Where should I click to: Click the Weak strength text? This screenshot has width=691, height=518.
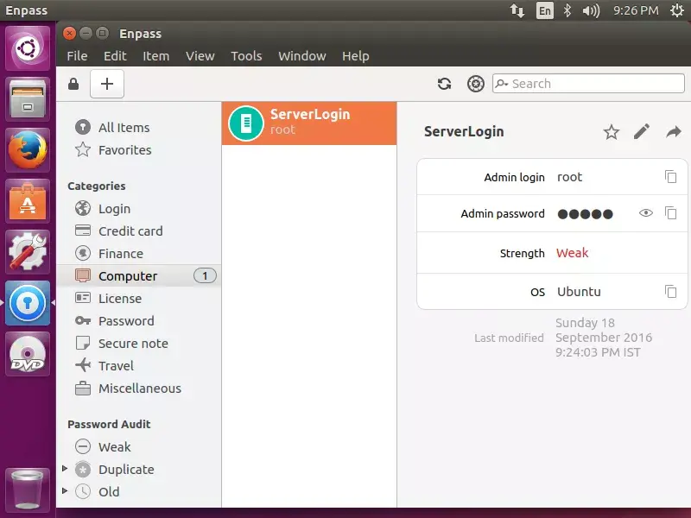click(572, 253)
